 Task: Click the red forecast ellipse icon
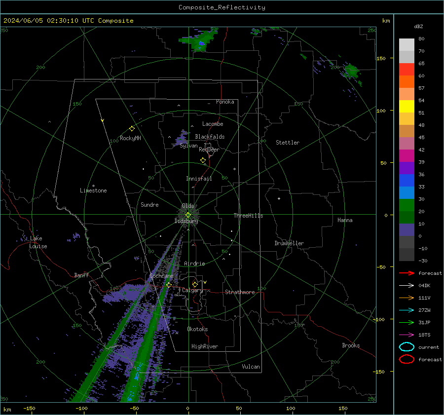coord(407,359)
